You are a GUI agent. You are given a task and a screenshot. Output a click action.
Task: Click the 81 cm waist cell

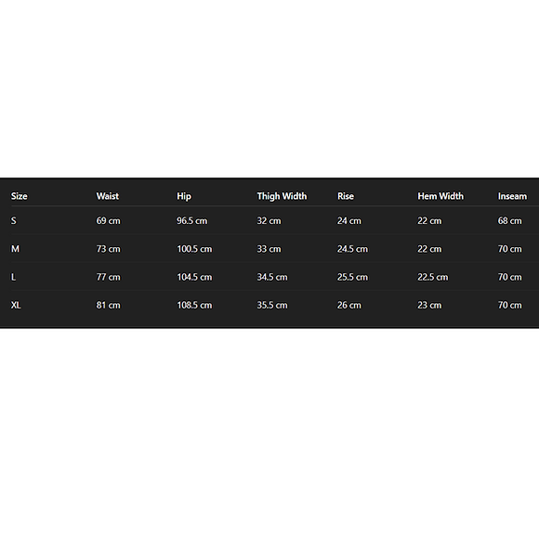(109, 305)
